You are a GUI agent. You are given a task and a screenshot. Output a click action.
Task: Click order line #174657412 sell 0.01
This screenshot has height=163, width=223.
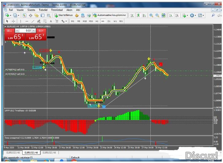tap(15, 70)
